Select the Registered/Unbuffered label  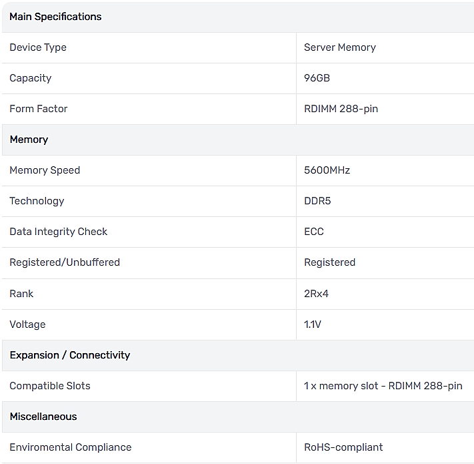65,262
